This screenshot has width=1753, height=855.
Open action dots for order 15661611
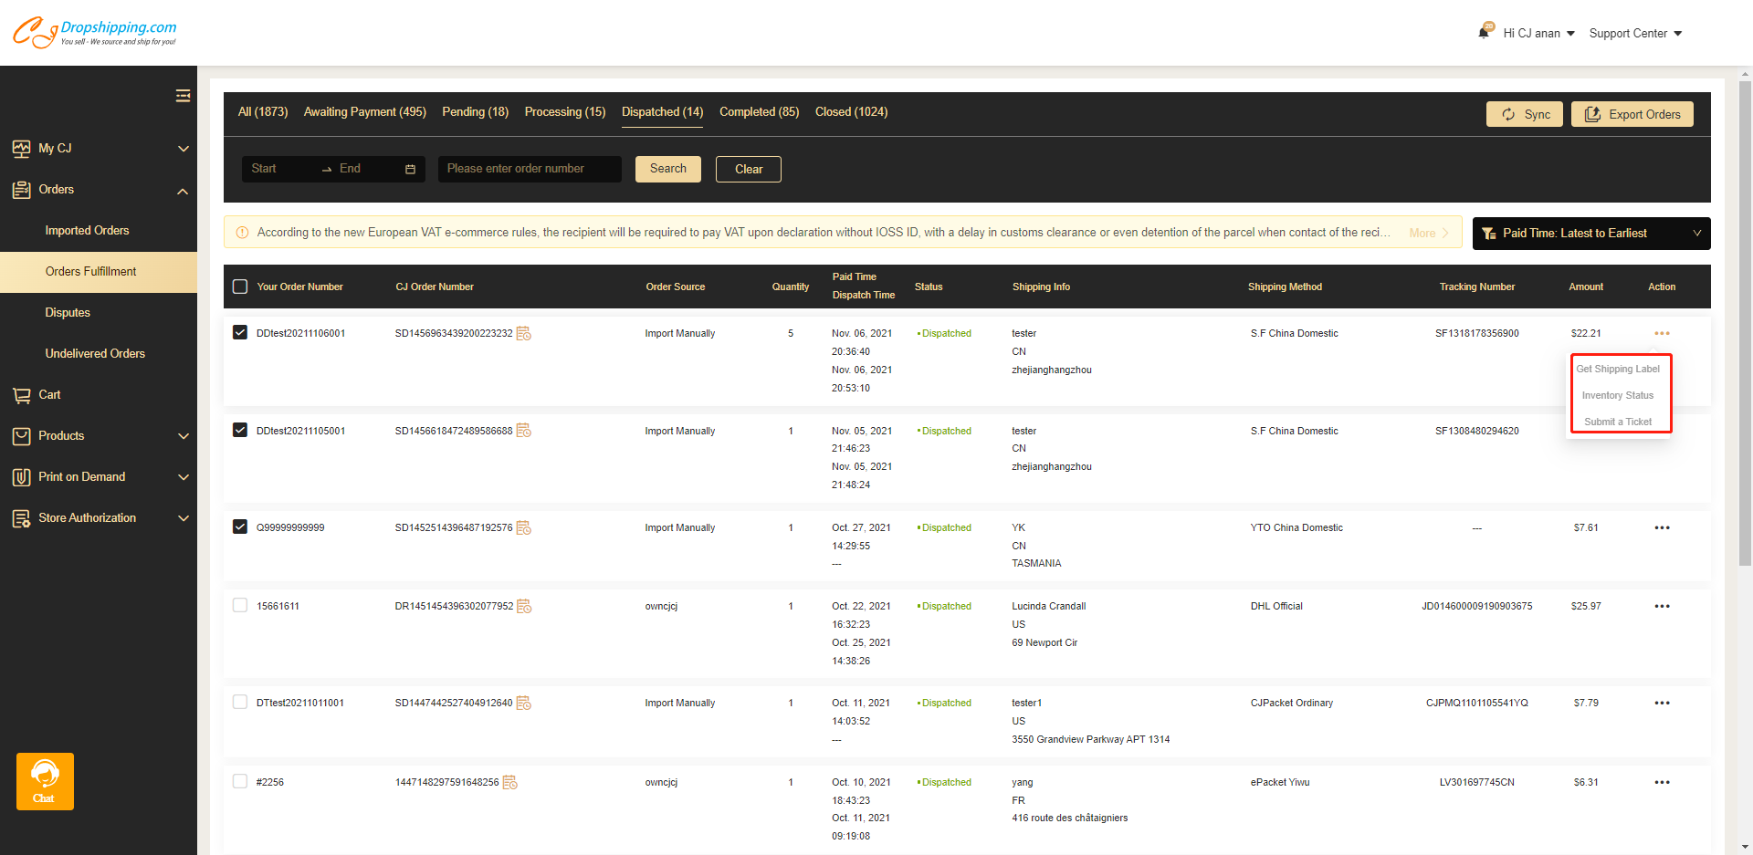coord(1662,607)
